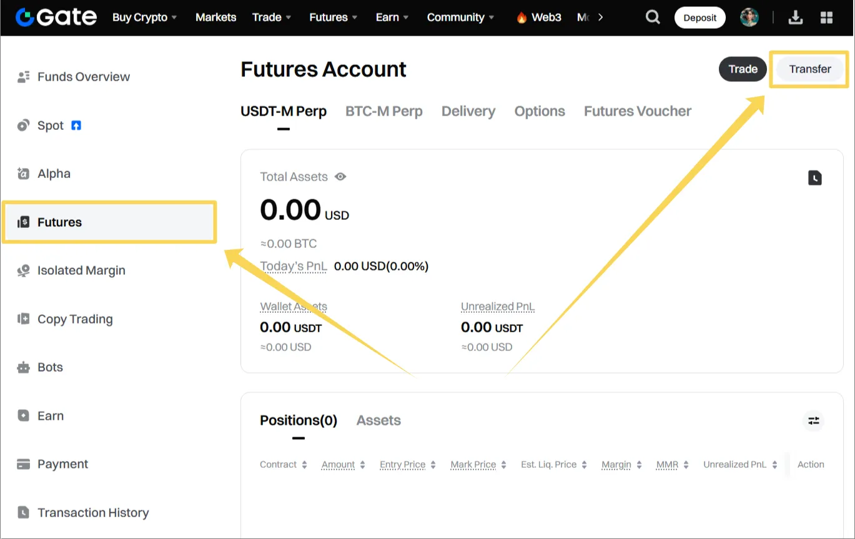
Task: Open the apps grid icon
Action: pos(826,17)
